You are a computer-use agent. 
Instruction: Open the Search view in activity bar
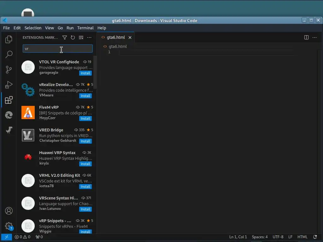point(9,54)
